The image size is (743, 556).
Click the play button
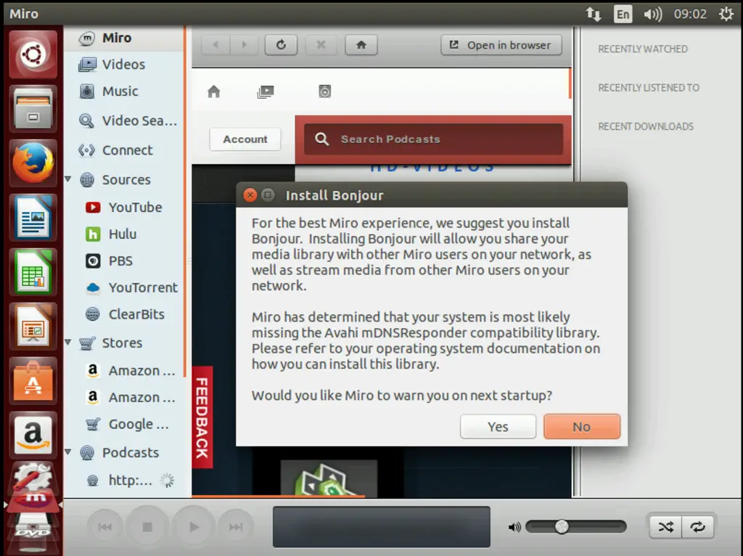(193, 527)
